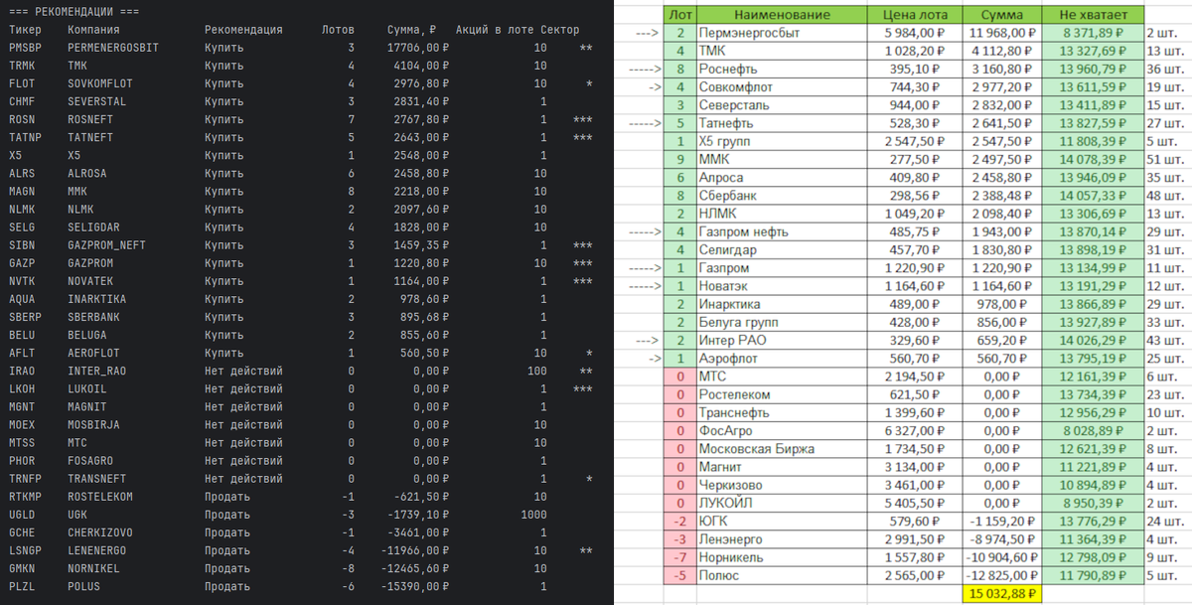The height and width of the screenshot is (605, 1192).
Task: Click the yellow total cell 15 032,88 ₽
Action: point(1002,594)
